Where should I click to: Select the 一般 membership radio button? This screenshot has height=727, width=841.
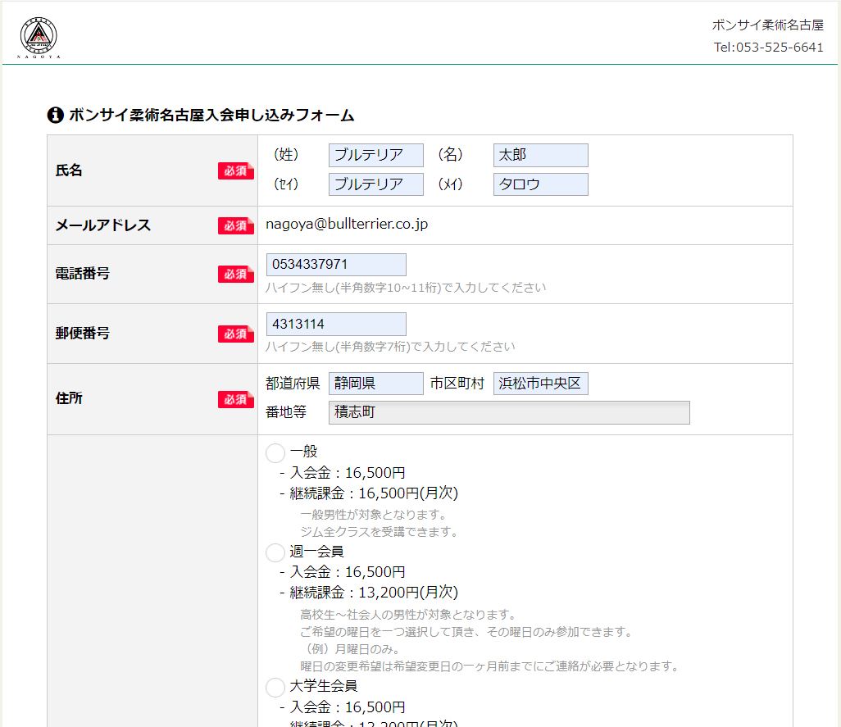click(275, 452)
